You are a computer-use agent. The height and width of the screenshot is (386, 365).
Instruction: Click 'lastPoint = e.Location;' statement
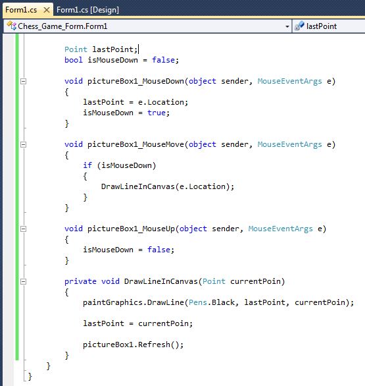click(x=135, y=102)
